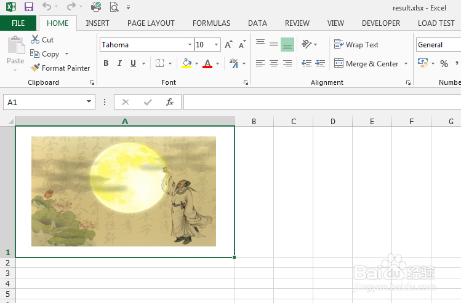Decrease font size

pyautogui.click(x=243, y=44)
